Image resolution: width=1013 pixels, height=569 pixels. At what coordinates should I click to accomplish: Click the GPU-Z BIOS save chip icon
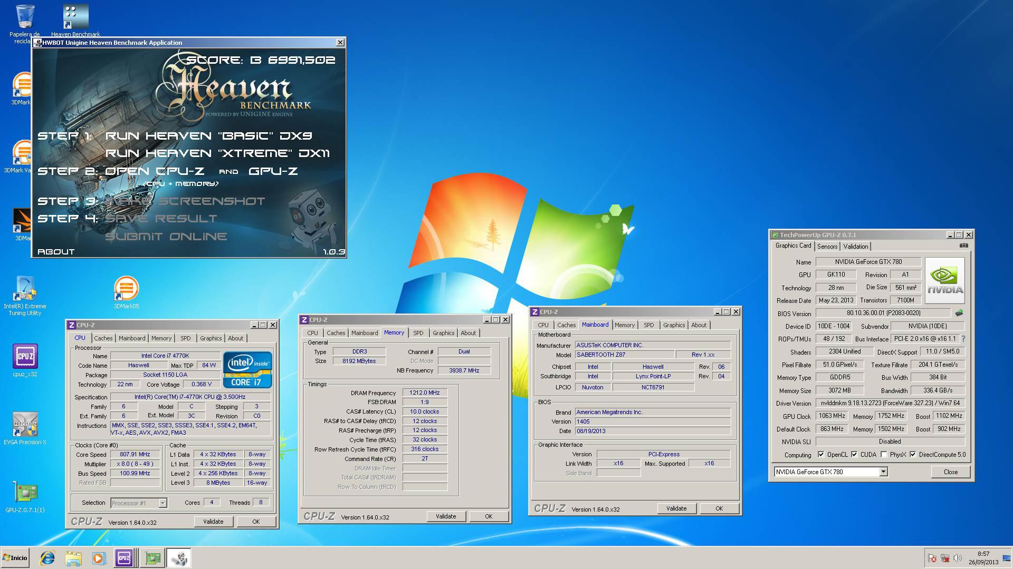click(959, 313)
